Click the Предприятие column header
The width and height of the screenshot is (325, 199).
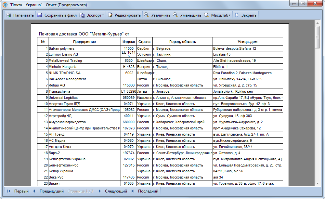84,42
